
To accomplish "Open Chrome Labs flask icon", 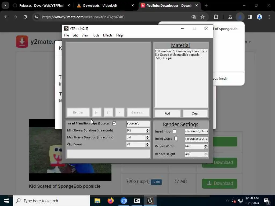I will pos(230,17).
